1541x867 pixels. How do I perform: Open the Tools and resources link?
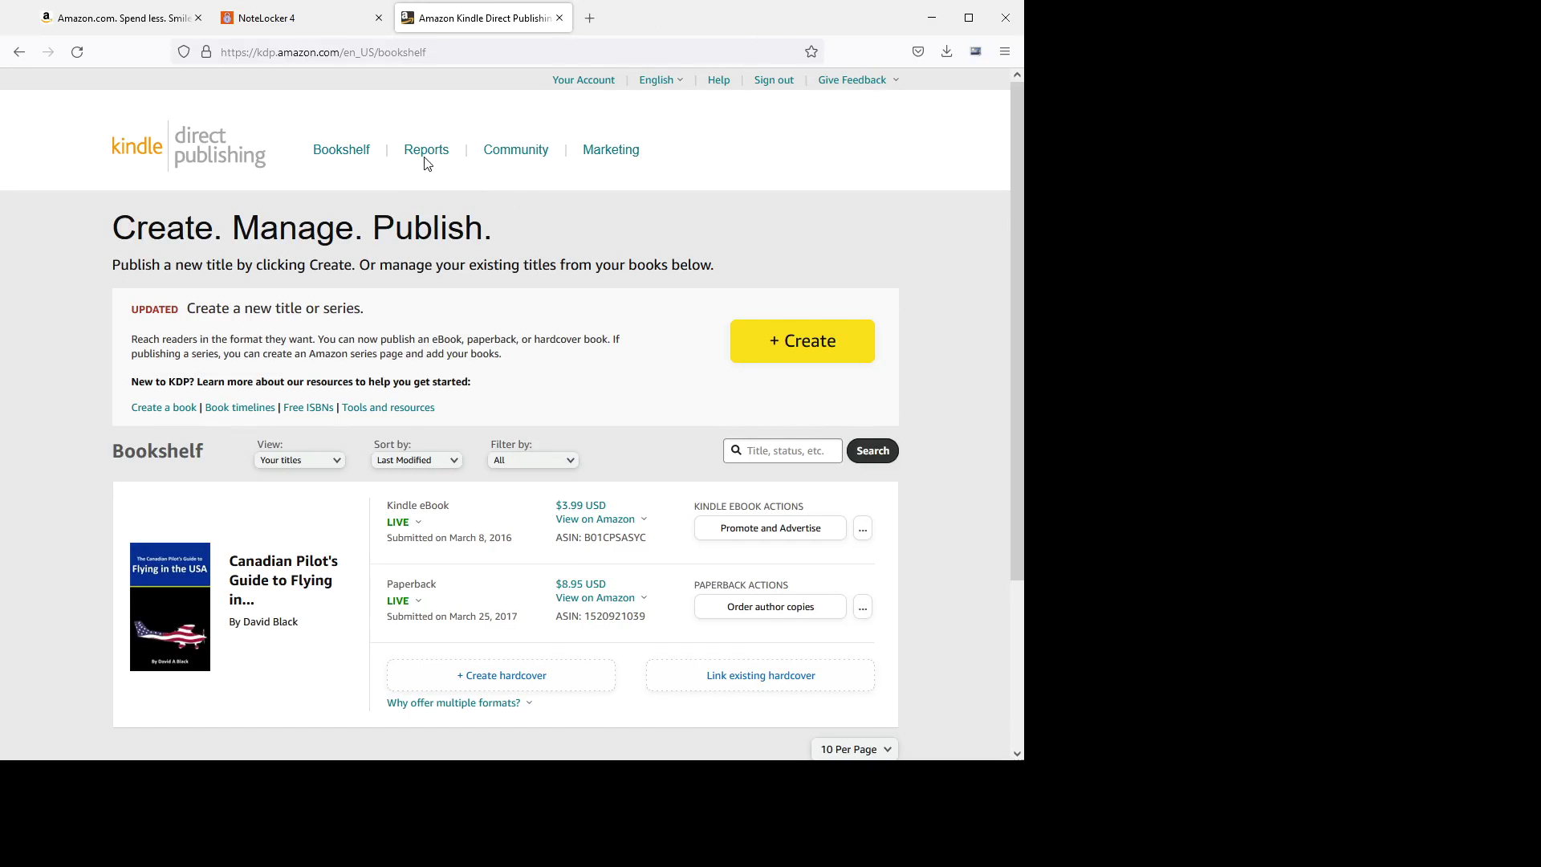pyautogui.click(x=388, y=408)
